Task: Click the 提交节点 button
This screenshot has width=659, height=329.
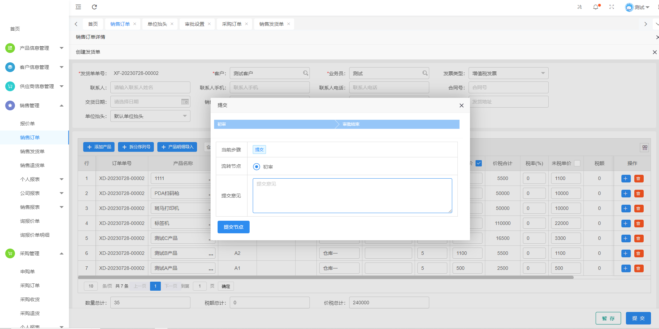Action: (x=233, y=227)
